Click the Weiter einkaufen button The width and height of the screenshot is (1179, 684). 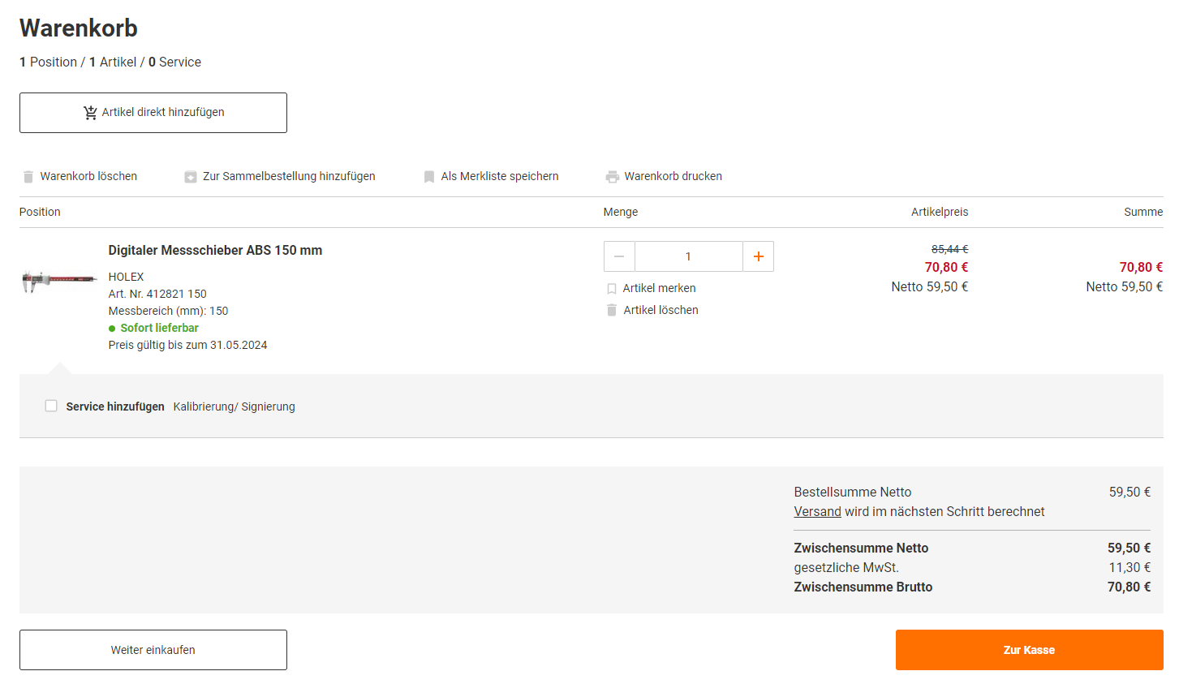click(153, 650)
